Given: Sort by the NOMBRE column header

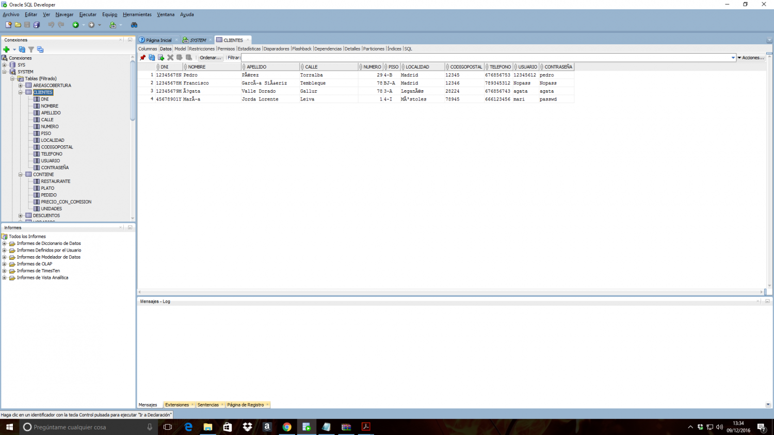Looking at the screenshot, I should [x=212, y=67].
